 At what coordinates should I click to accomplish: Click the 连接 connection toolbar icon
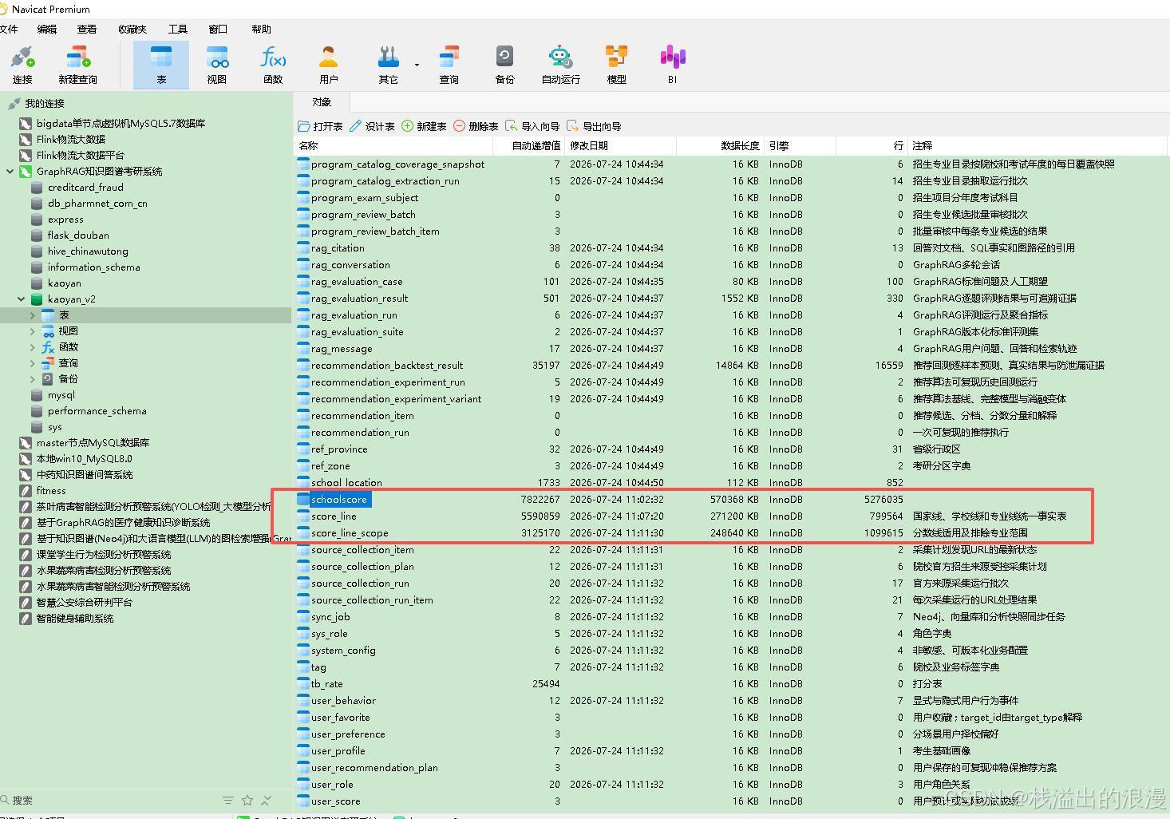[x=22, y=65]
